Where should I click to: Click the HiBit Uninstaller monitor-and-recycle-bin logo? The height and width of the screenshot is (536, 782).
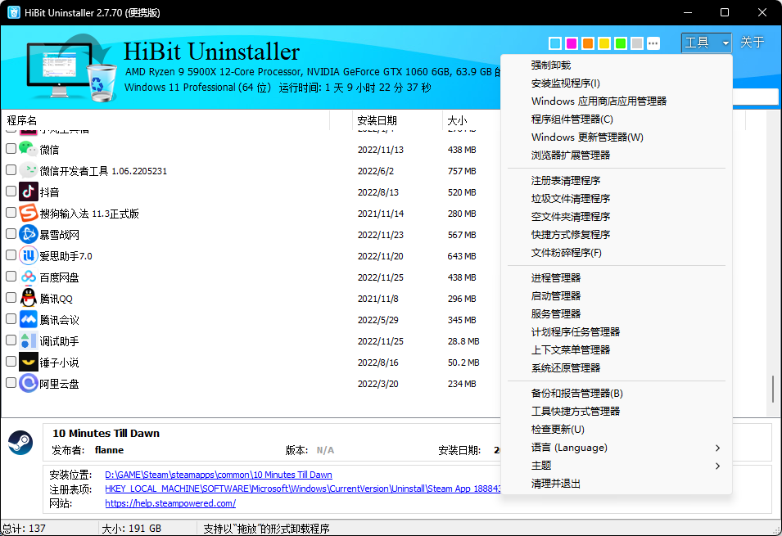point(70,67)
